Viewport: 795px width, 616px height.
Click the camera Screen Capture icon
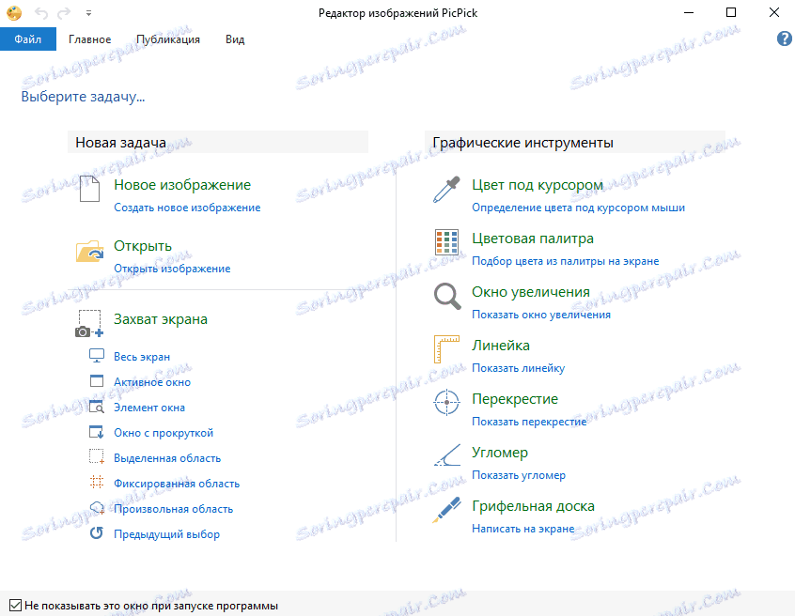pos(89,324)
